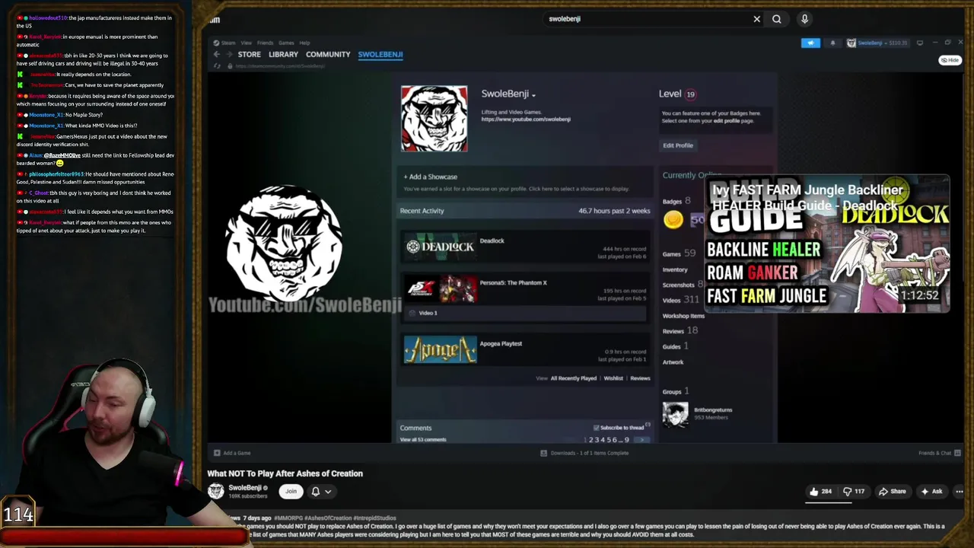Dislike the video with thumbs down
Screen dimensions: 974x548
coord(853,492)
